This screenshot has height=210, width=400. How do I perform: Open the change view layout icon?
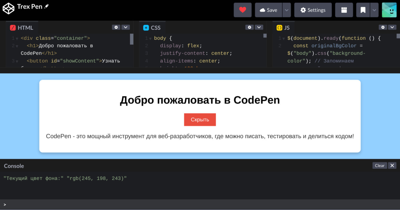pyautogui.click(x=344, y=10)
